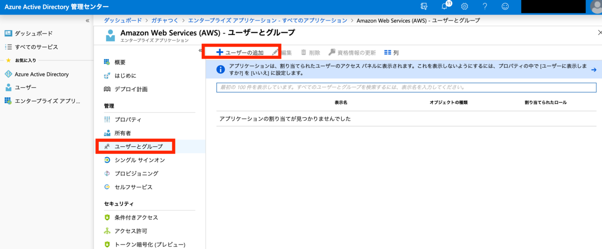Click the すべてのサービス list icon
602x249 pixels.
click(x=8, y=47)
